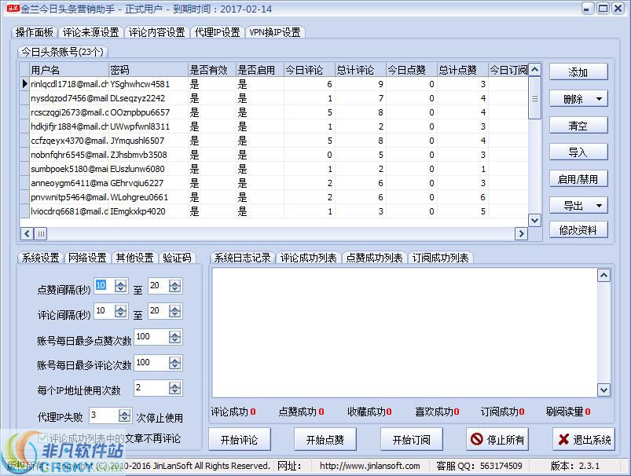Viewport: 631px width, 476px height.
Task: Adjust 每个IP地址使用次数 spinner
Action: (x=174, y=388)
